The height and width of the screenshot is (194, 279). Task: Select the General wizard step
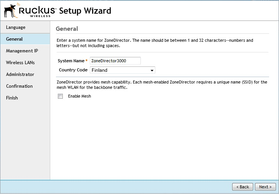(x=25, y=39)
